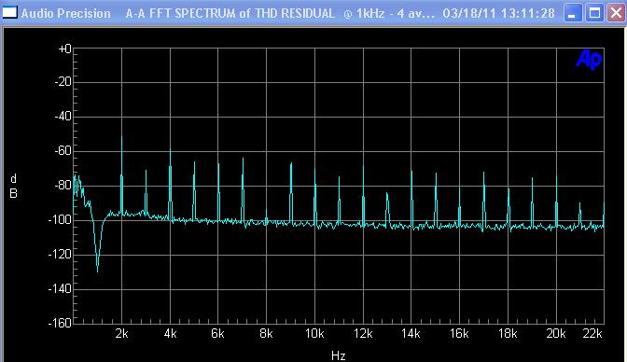
Task: Click the '8k' frequency axis label
Action: coord(266,334)
